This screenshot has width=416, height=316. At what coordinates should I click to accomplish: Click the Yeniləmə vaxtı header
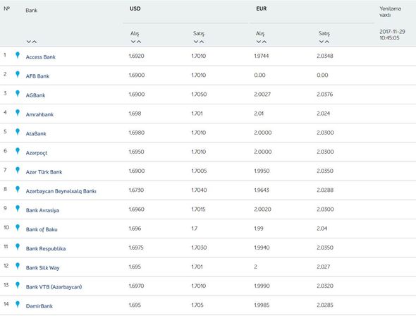pyautogui.click(x=390, y=12)
